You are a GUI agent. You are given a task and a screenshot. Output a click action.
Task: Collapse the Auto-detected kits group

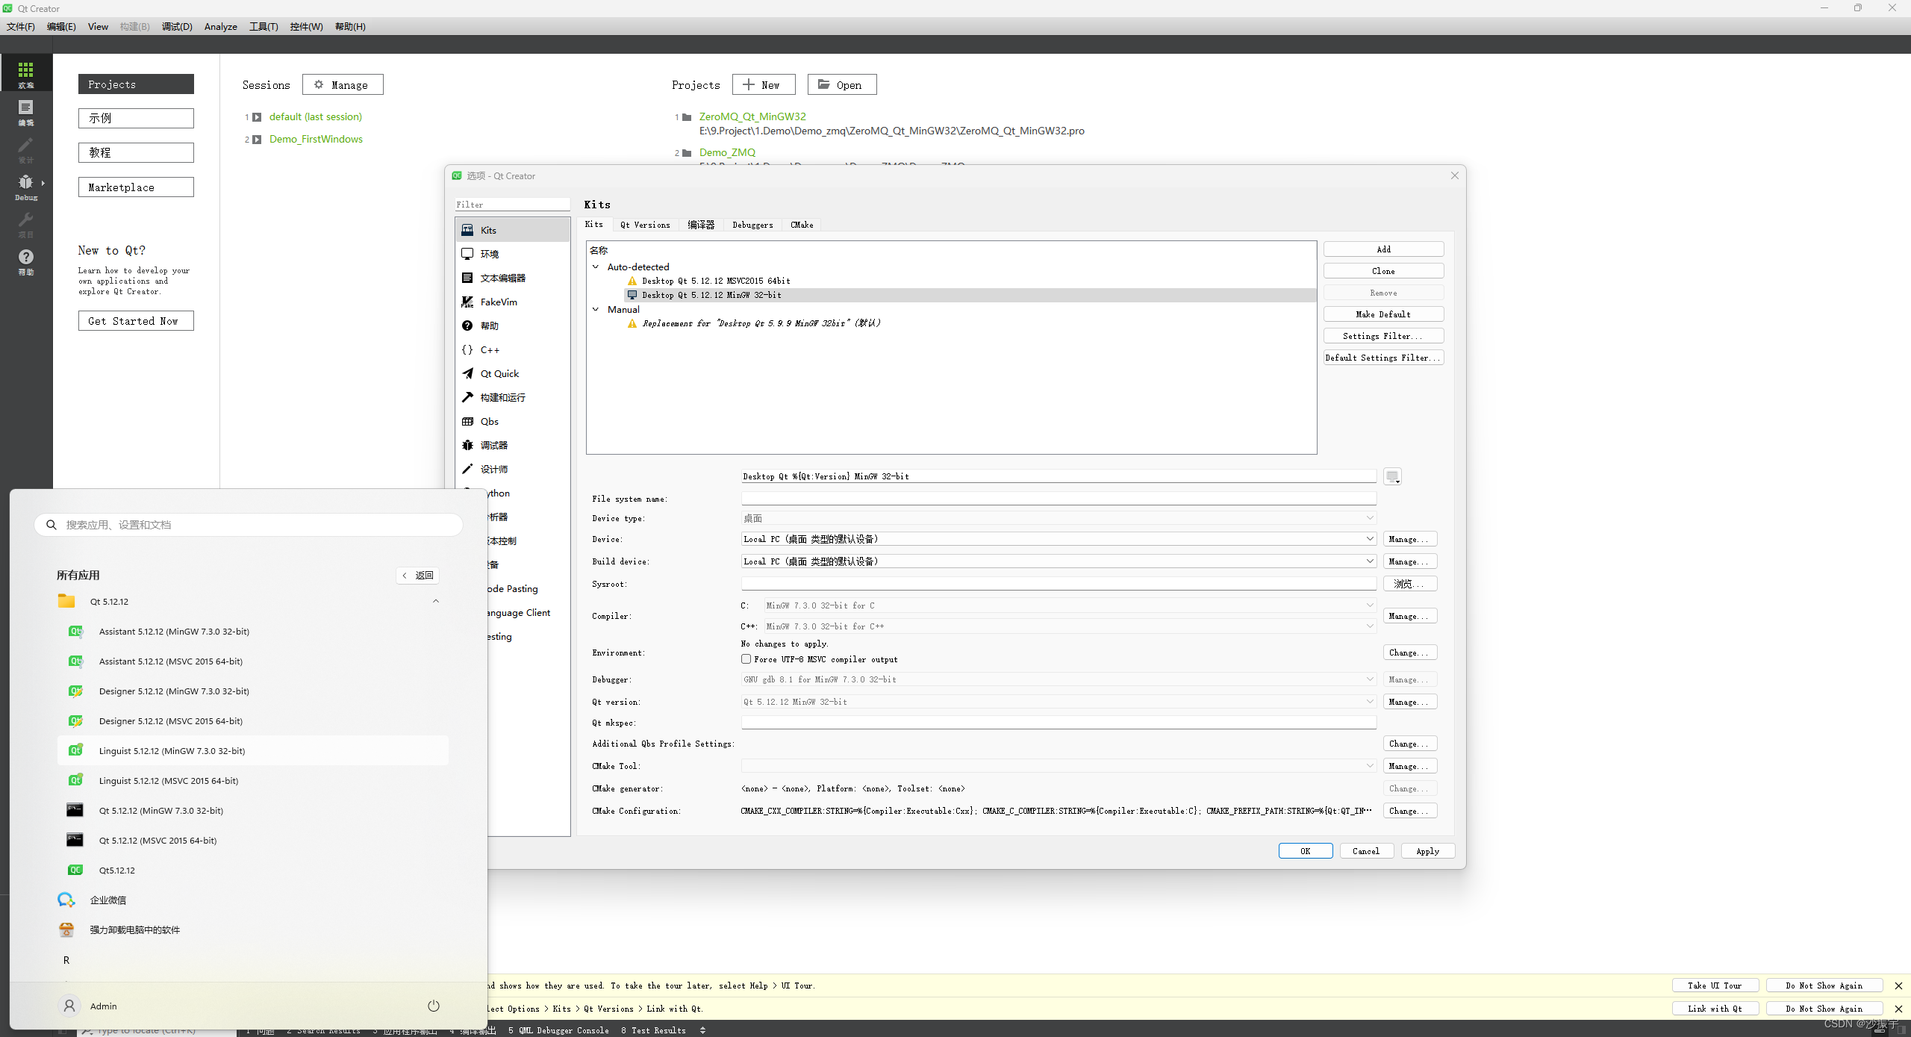pyautogui.click(x=596, y=267)
